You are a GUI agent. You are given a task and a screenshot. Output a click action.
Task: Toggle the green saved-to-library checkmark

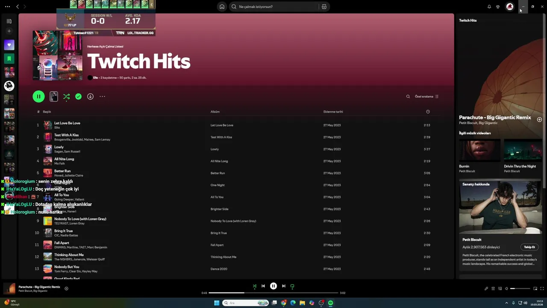78,97
